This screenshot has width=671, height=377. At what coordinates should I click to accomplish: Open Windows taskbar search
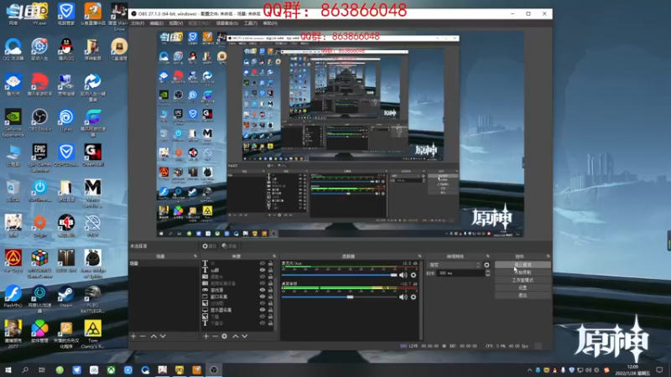(25, 369)
